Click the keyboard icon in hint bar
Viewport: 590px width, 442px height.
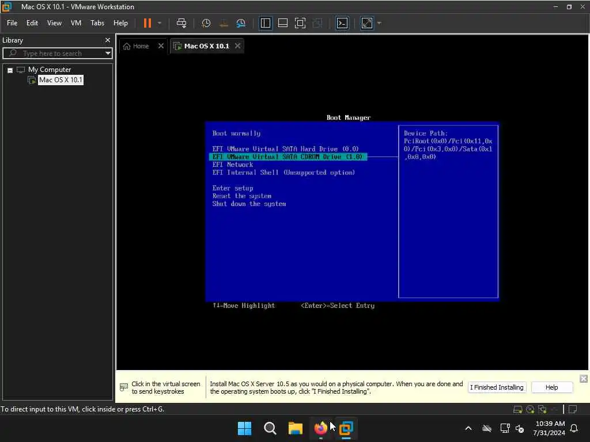[124, 387]
